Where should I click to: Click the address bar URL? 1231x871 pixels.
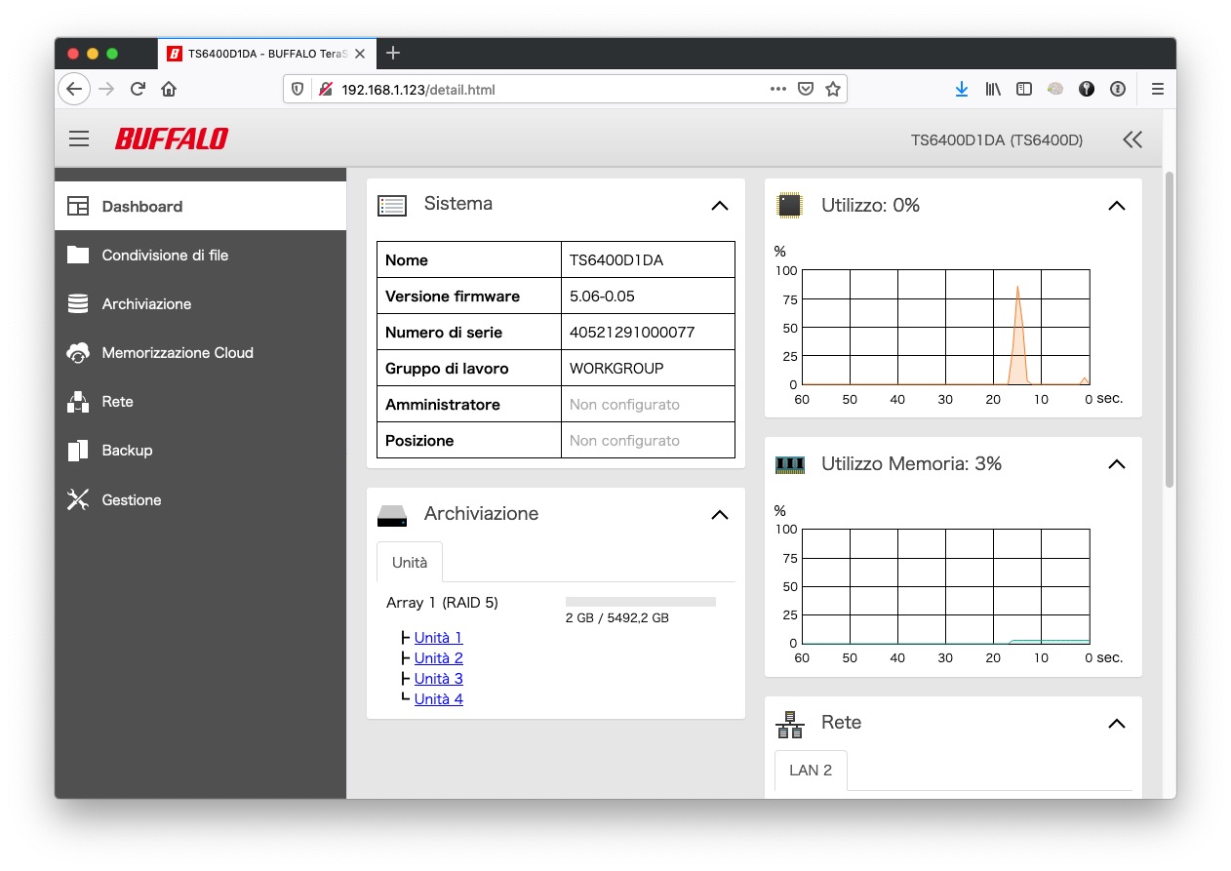418,90
